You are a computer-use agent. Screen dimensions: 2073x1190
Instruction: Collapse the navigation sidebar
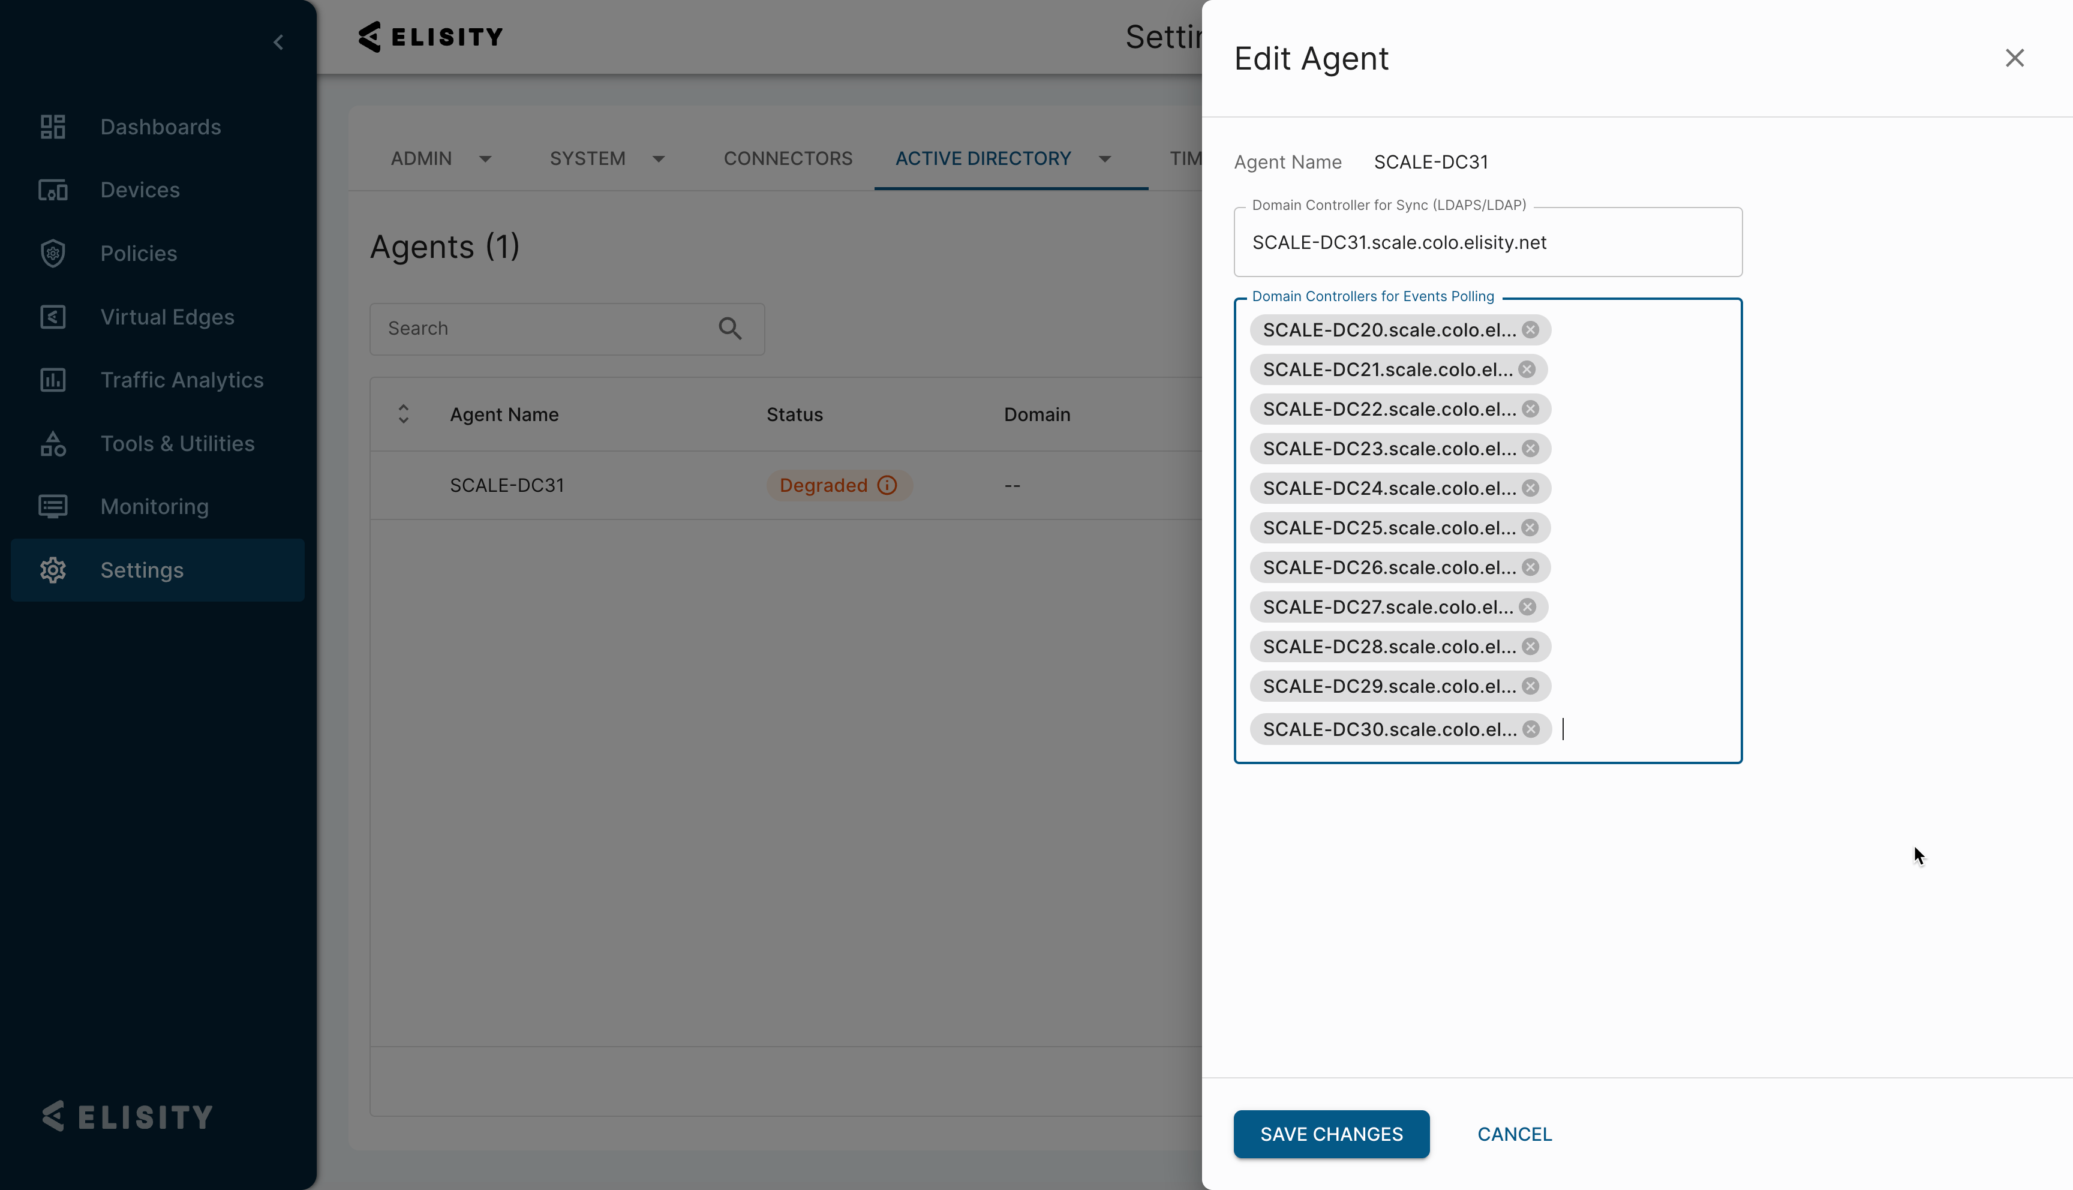278,41
